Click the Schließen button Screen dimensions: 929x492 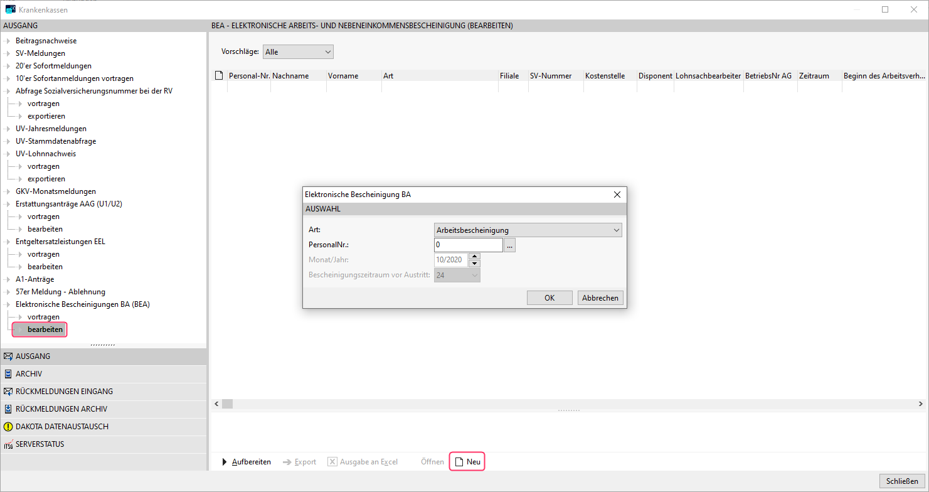coord(902,481)
